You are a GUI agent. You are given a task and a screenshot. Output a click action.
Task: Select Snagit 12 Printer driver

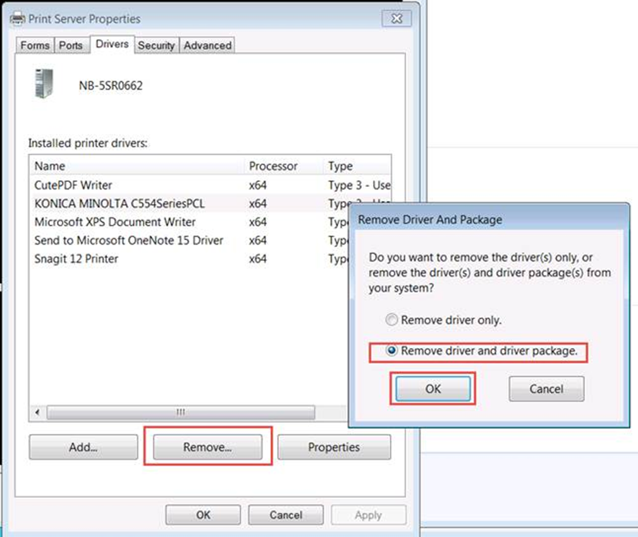[77, 259]
